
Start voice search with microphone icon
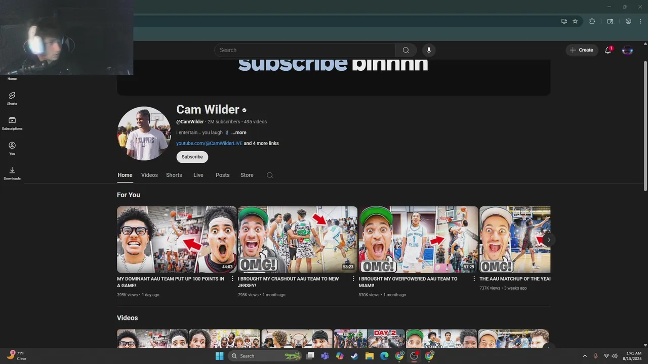point(429,50)
